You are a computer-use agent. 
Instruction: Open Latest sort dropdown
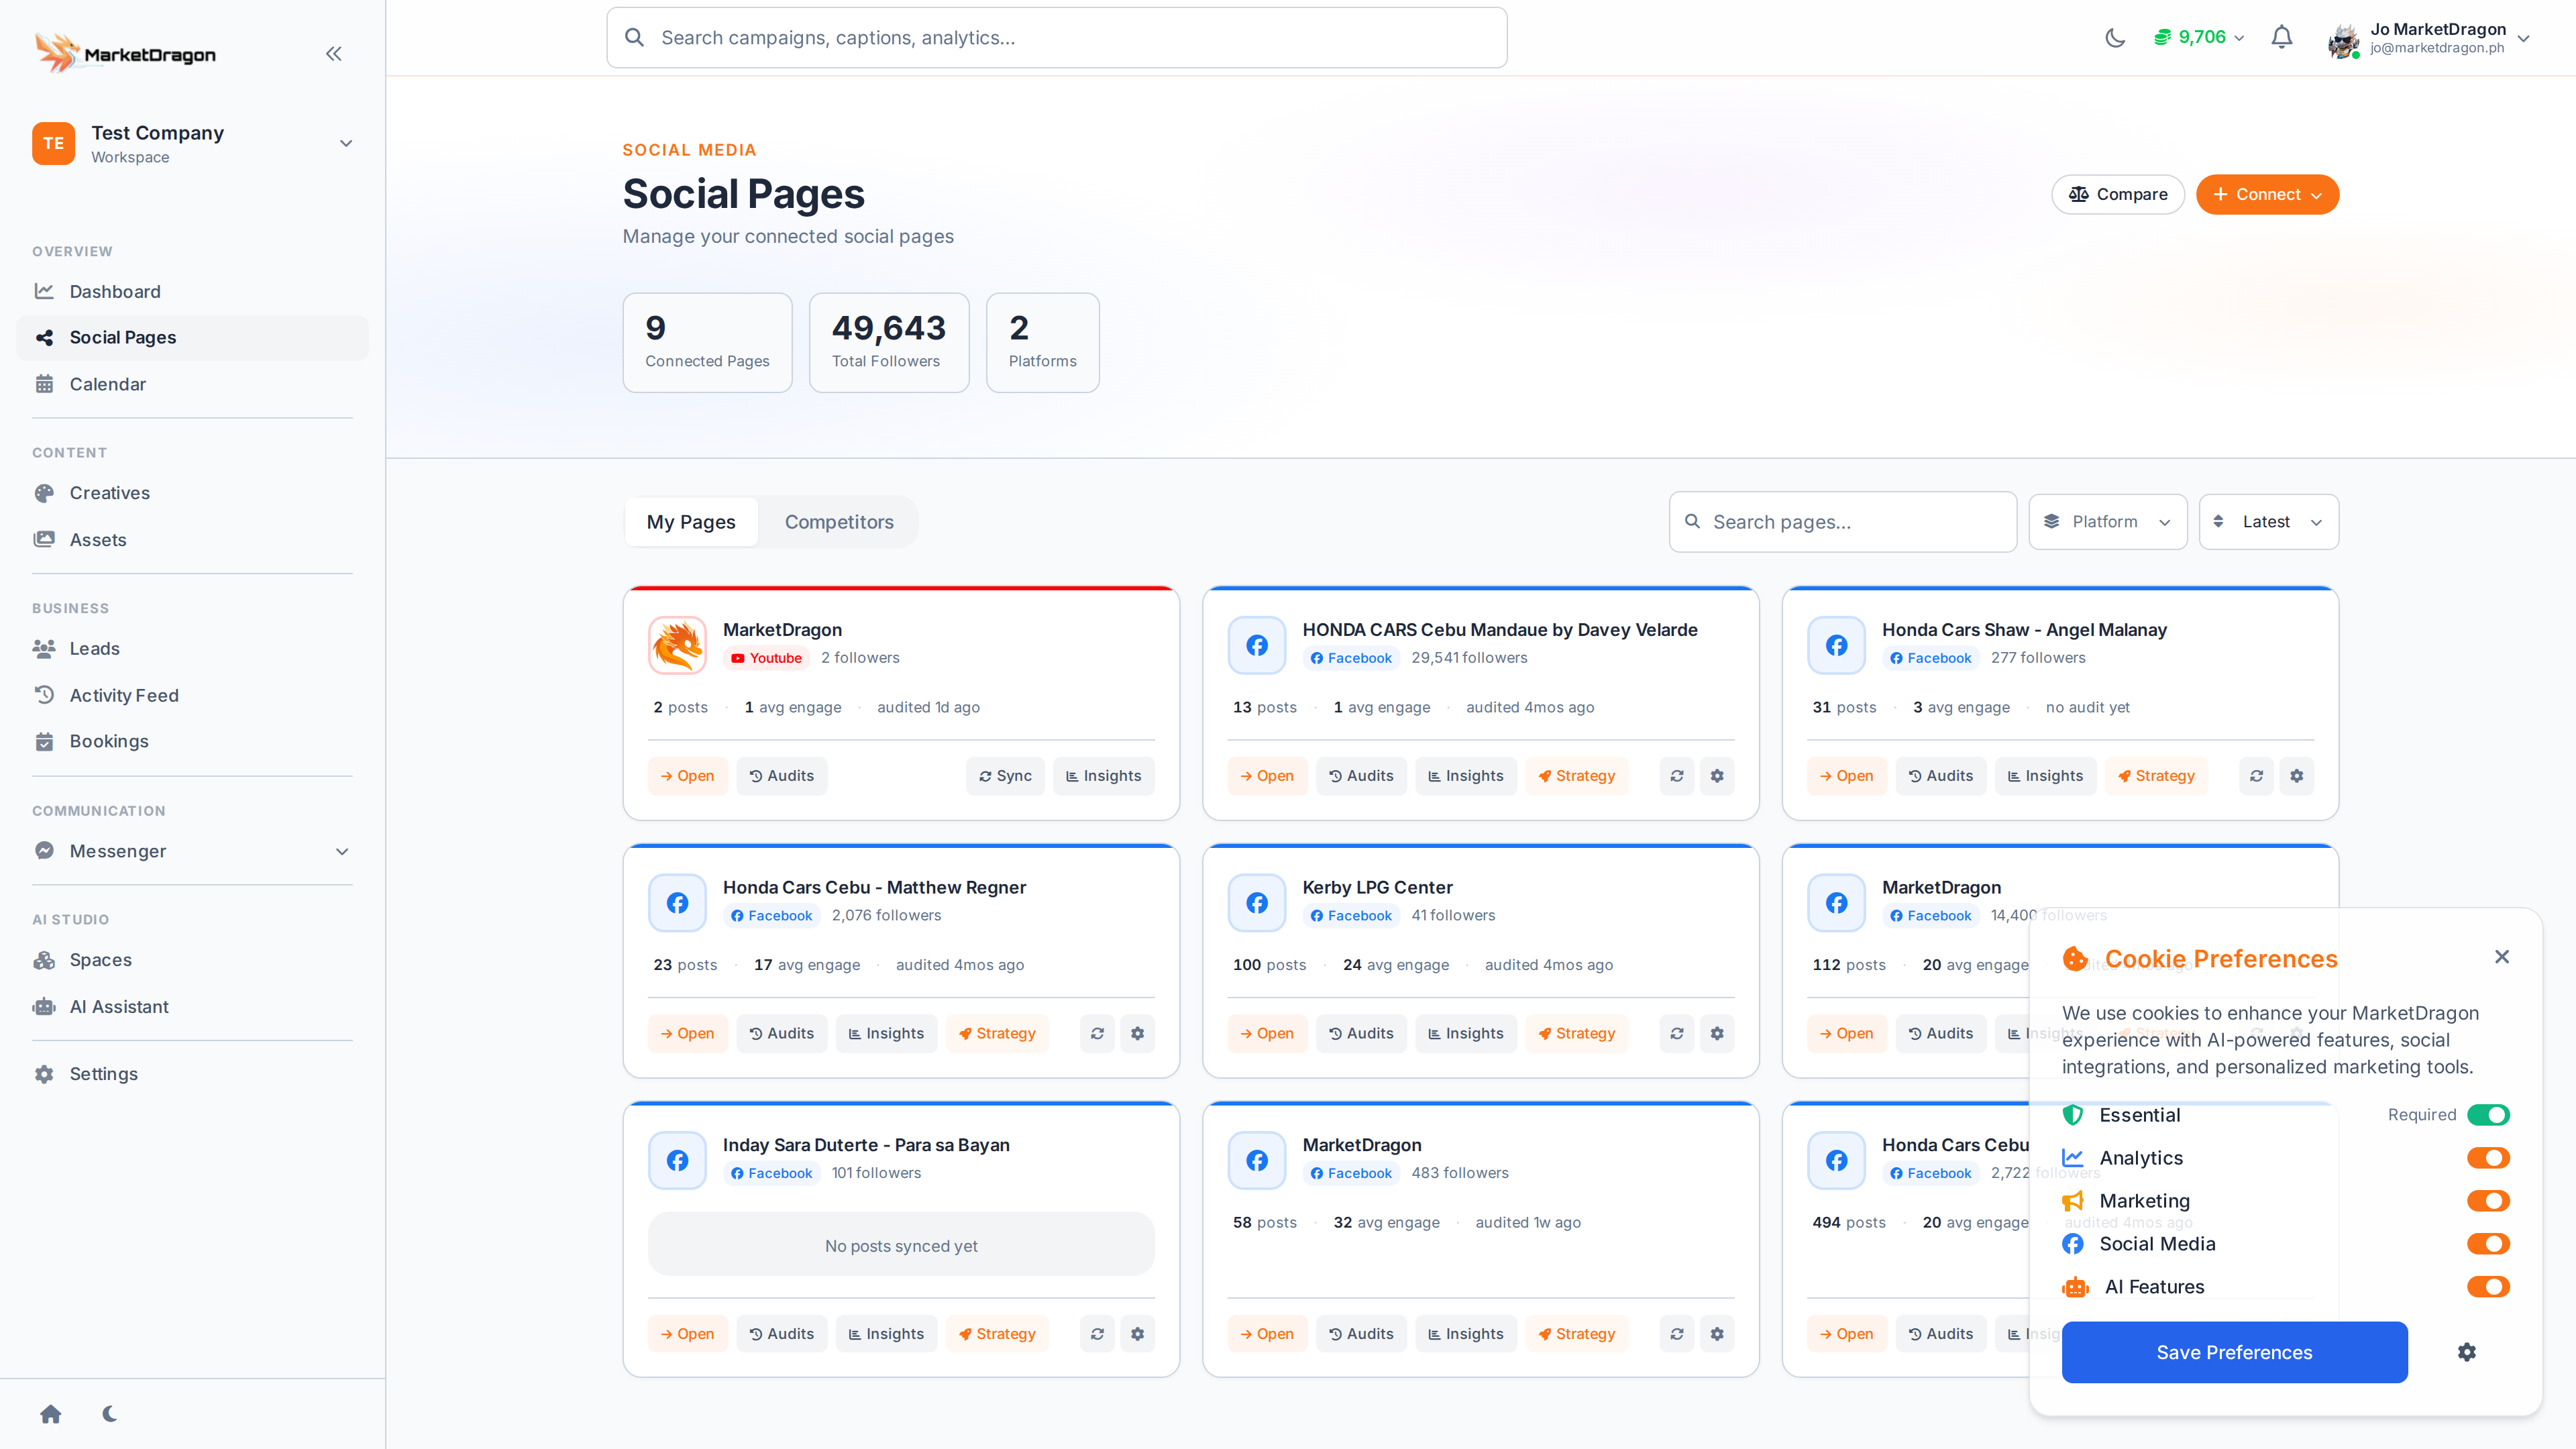click(2268, 522)
